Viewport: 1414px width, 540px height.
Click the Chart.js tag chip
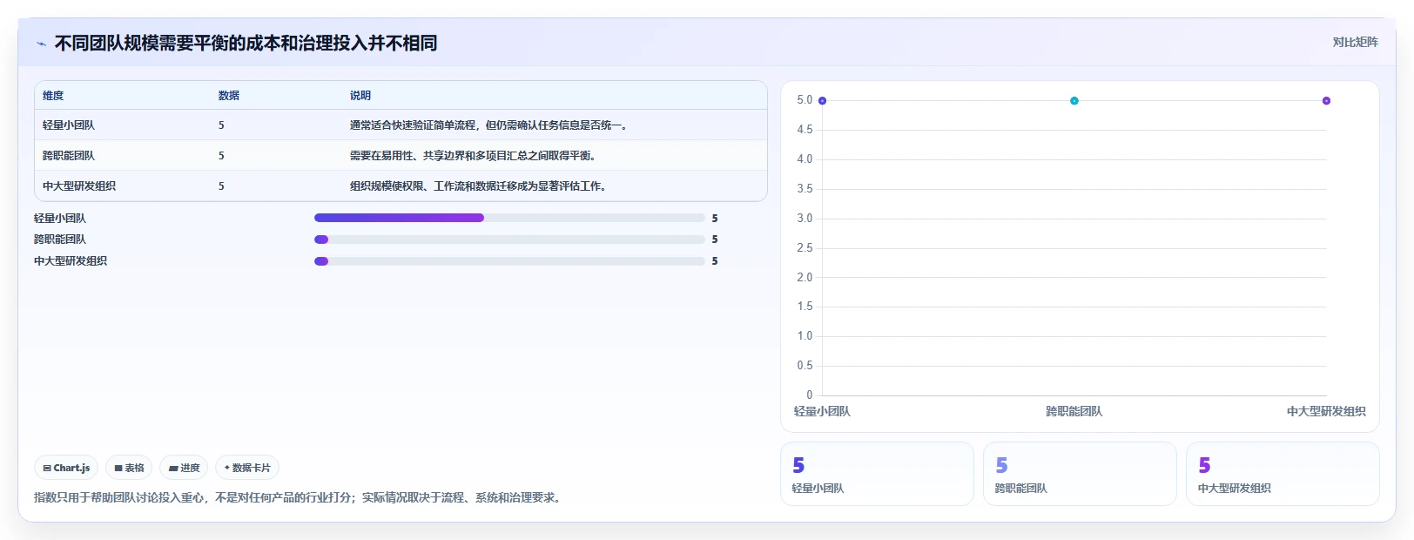pos(66,468)
